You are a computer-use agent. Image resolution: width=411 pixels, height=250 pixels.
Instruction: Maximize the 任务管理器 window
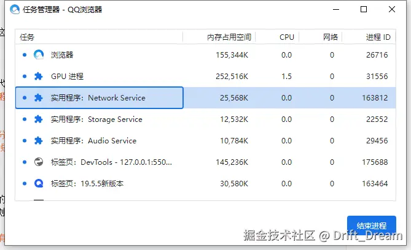(x=364, y=10)
